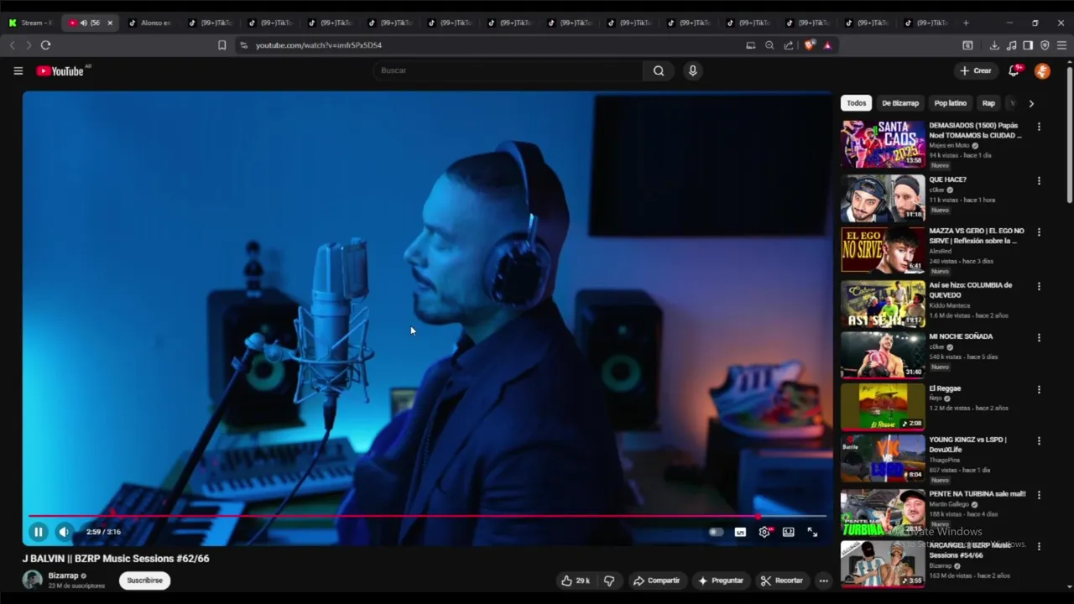Image resolution: width=1074 pixels, height=604 pixels.
Task: Open options for the MI NOCHE SOÑADA video
Action: pyautogui.click(x=1039, y=338)
